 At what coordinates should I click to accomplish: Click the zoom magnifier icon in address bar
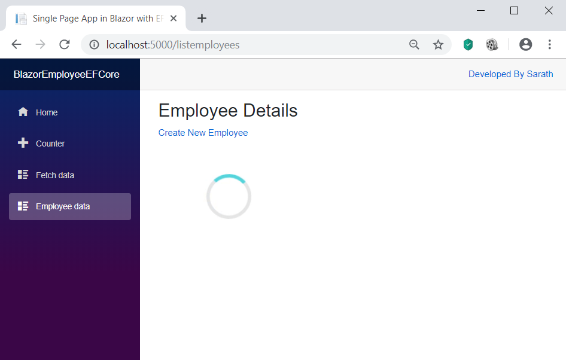tap(414, 45)
